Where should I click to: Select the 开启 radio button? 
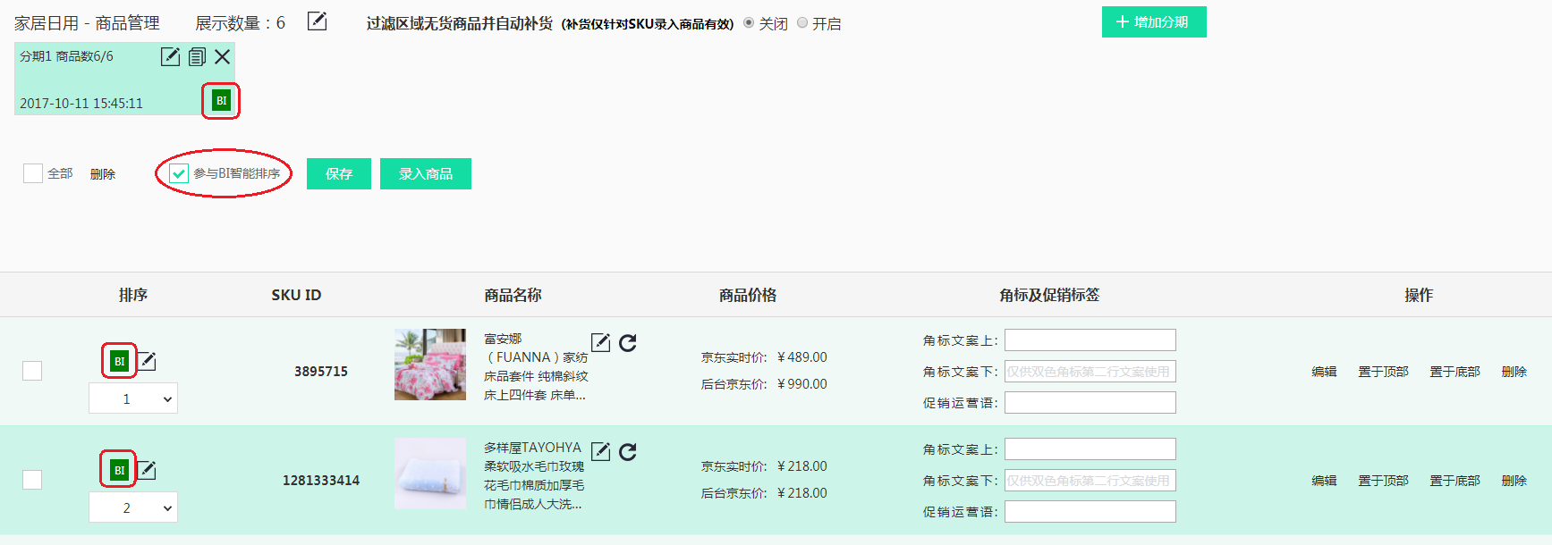tap(802, 23)
